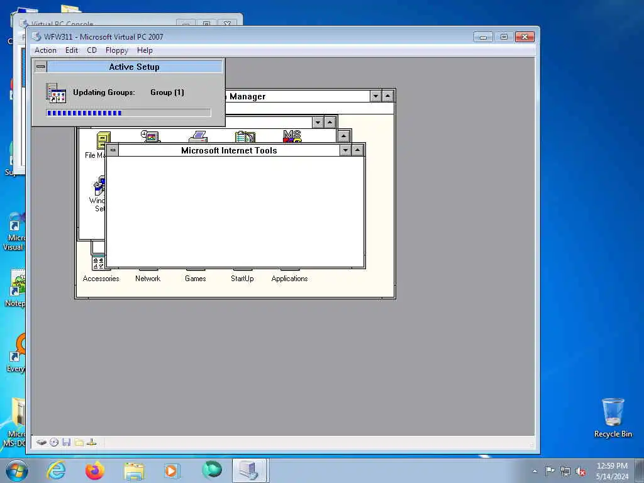Click the scroll up arrow beside MS-DOS icon
Image resolution: width=644 pixels, height=483 pixels.
tap(344, 136)
